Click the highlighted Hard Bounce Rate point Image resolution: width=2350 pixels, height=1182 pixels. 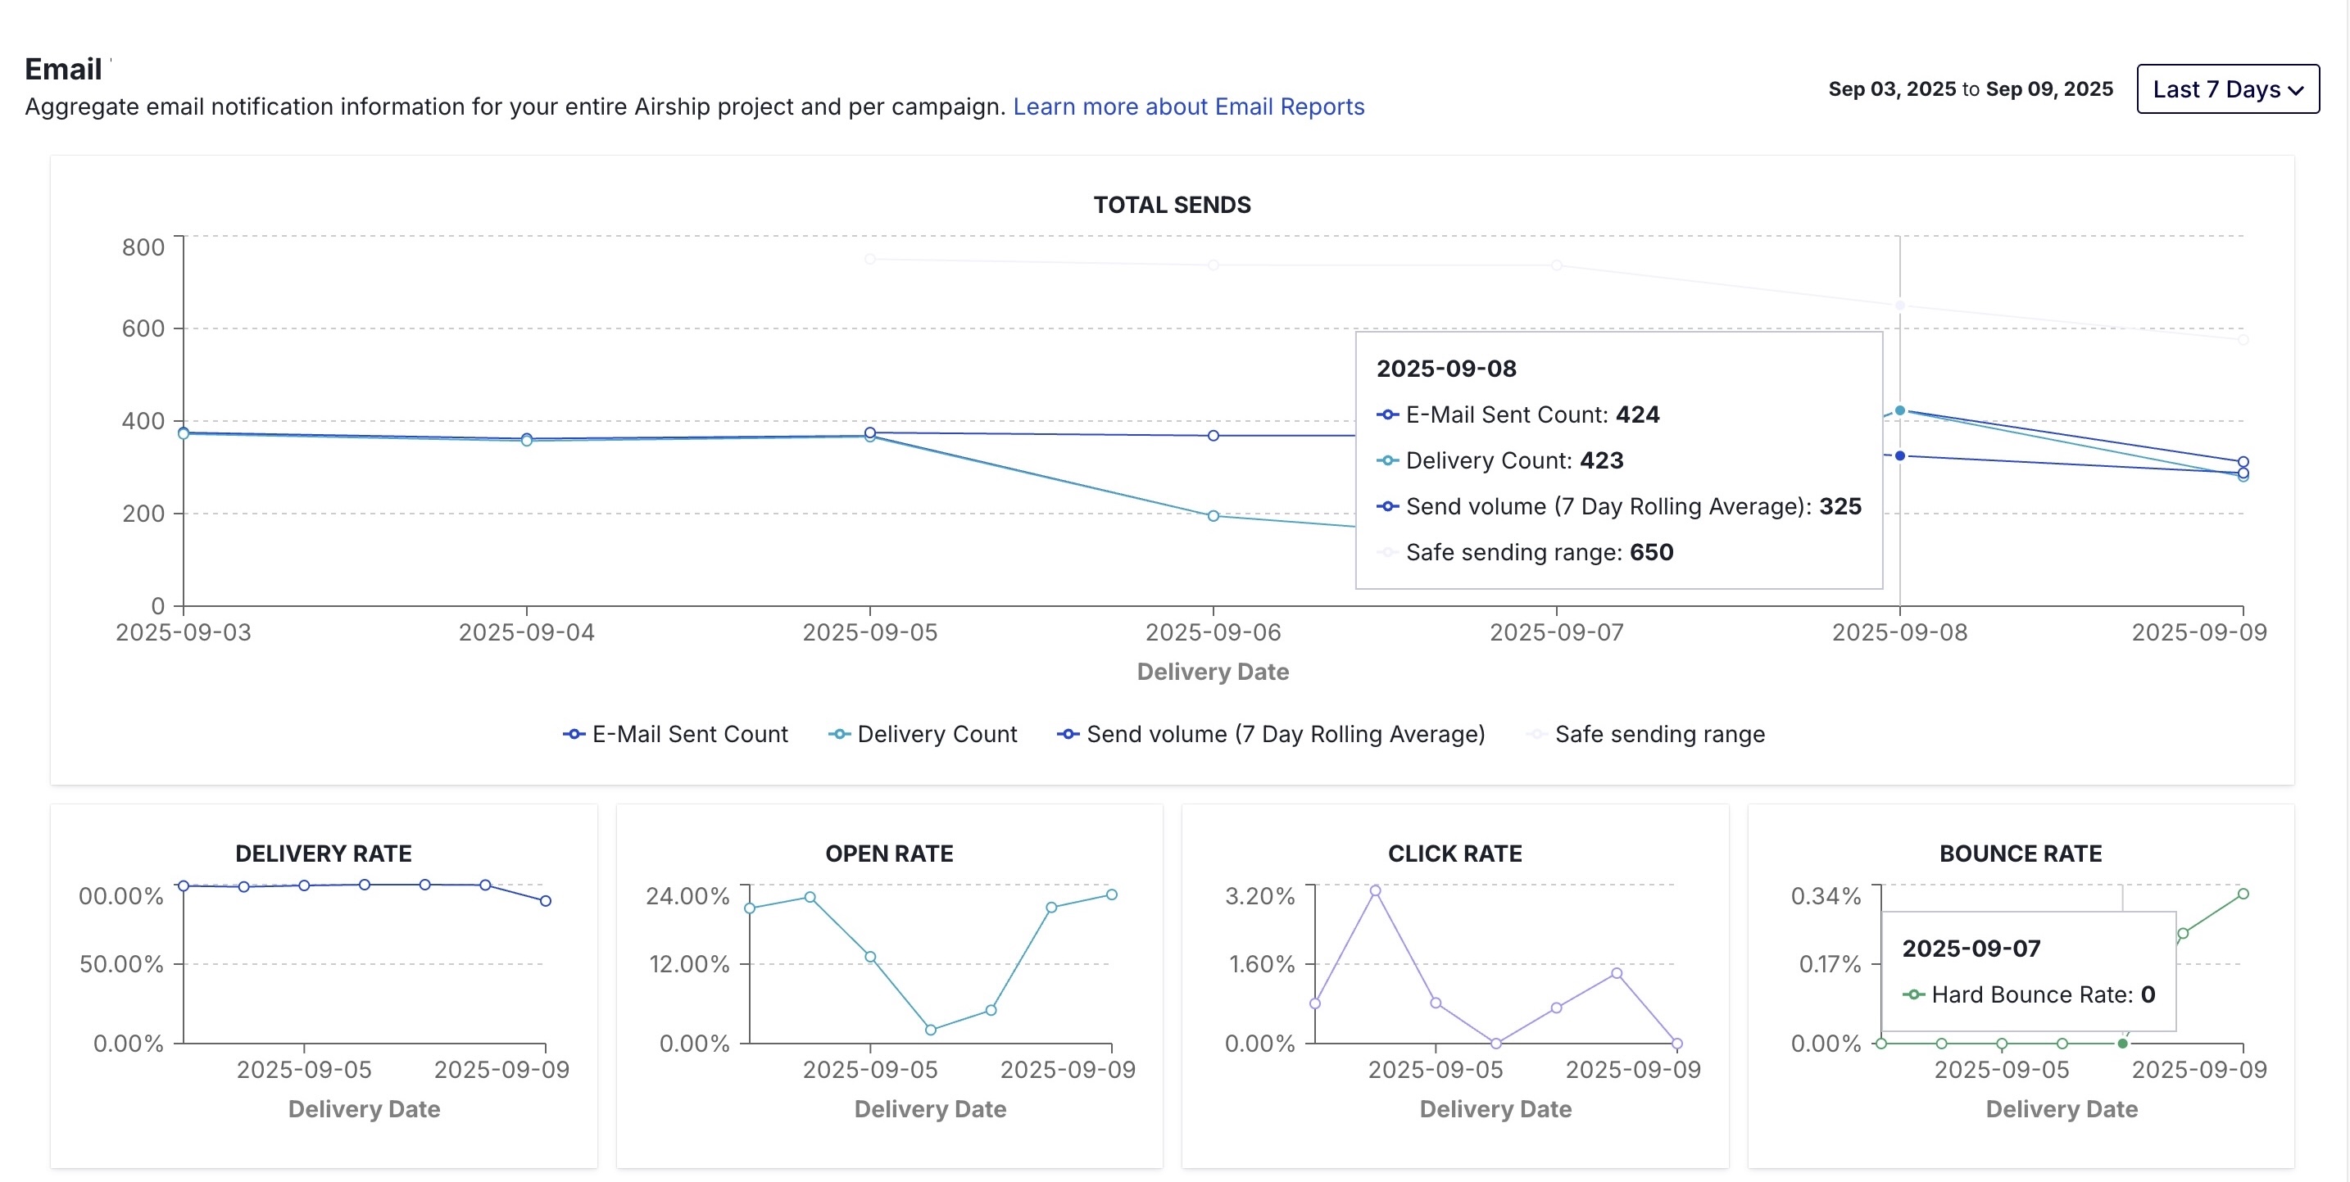point(2123,1044)
